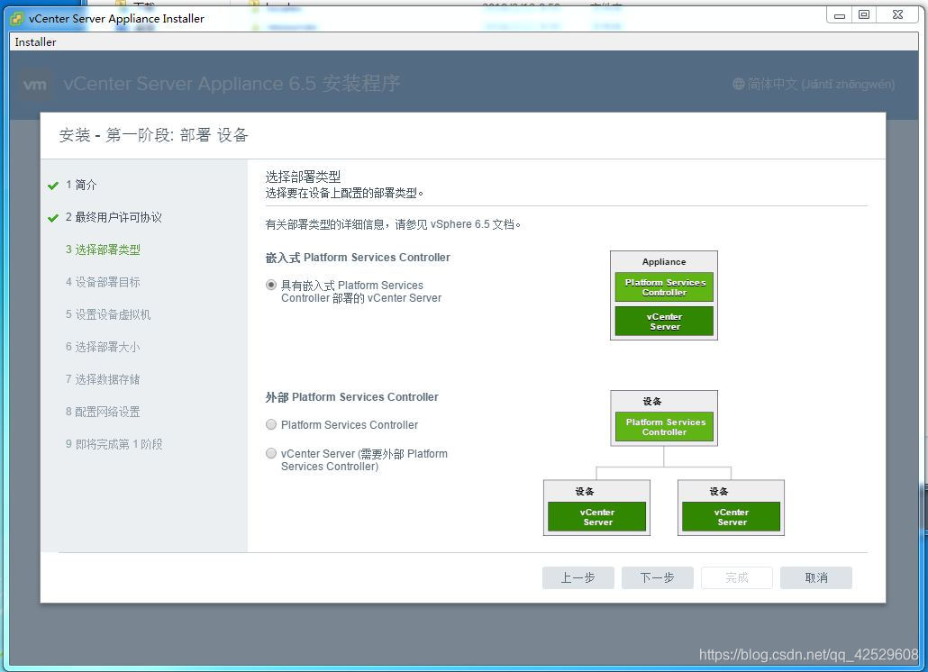Go to step 2 最终用户许可协议
The height and width of the screenshot is (672, 928).
[x=114, y=217]
